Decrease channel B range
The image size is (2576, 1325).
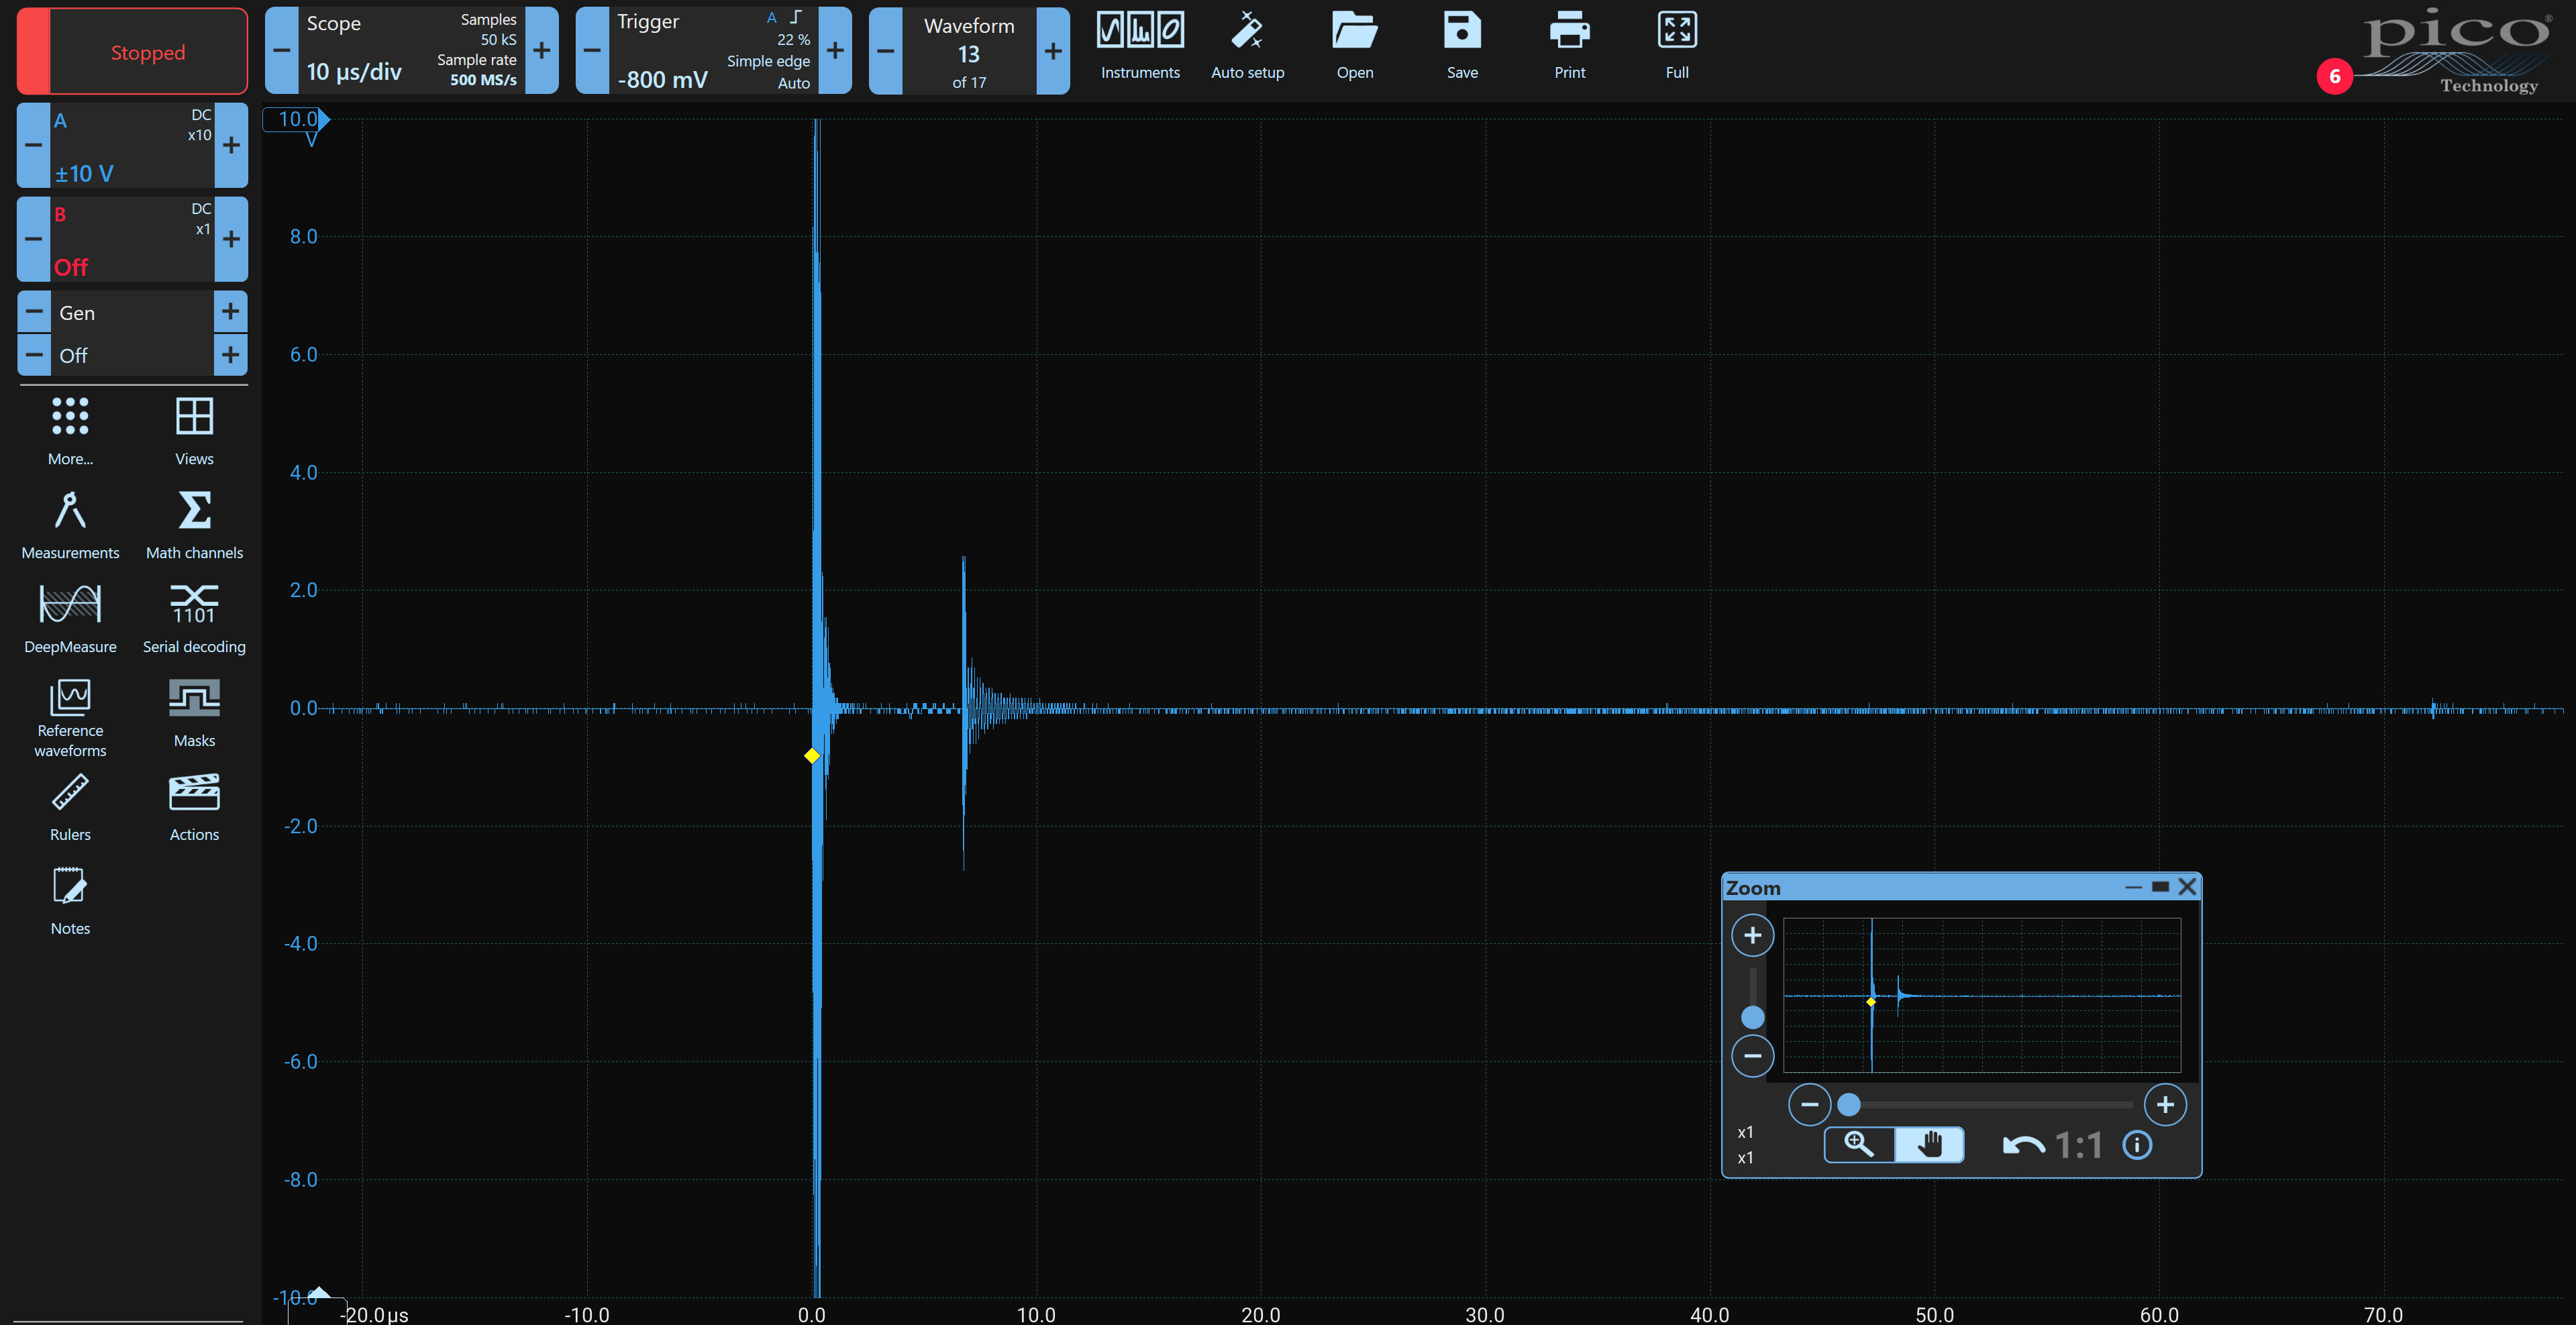coord(33,239)
